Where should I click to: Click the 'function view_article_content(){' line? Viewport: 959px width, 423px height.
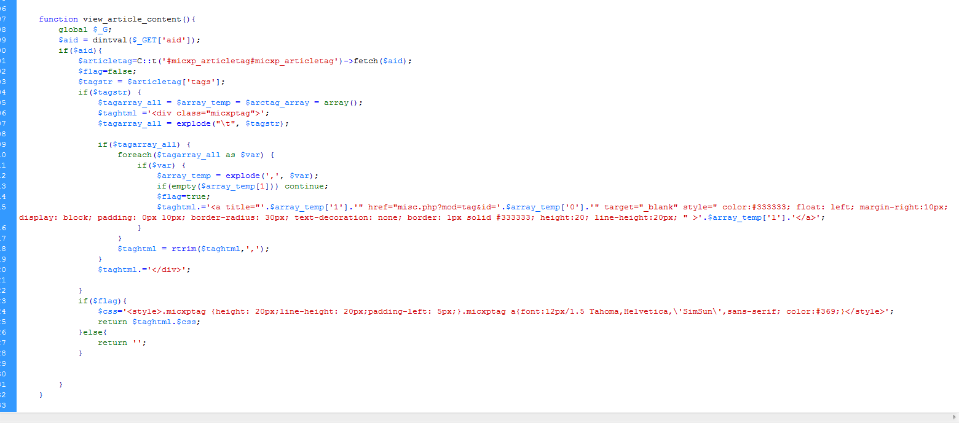coord(117,19)
